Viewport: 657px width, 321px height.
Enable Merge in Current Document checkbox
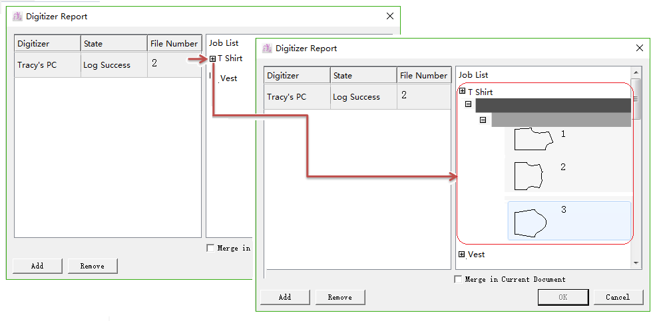pos(458,280)
